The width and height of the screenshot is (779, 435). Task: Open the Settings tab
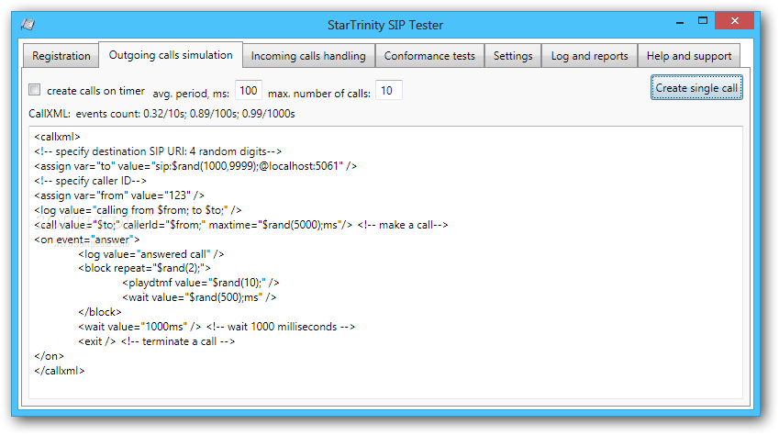tap(513, 56)
